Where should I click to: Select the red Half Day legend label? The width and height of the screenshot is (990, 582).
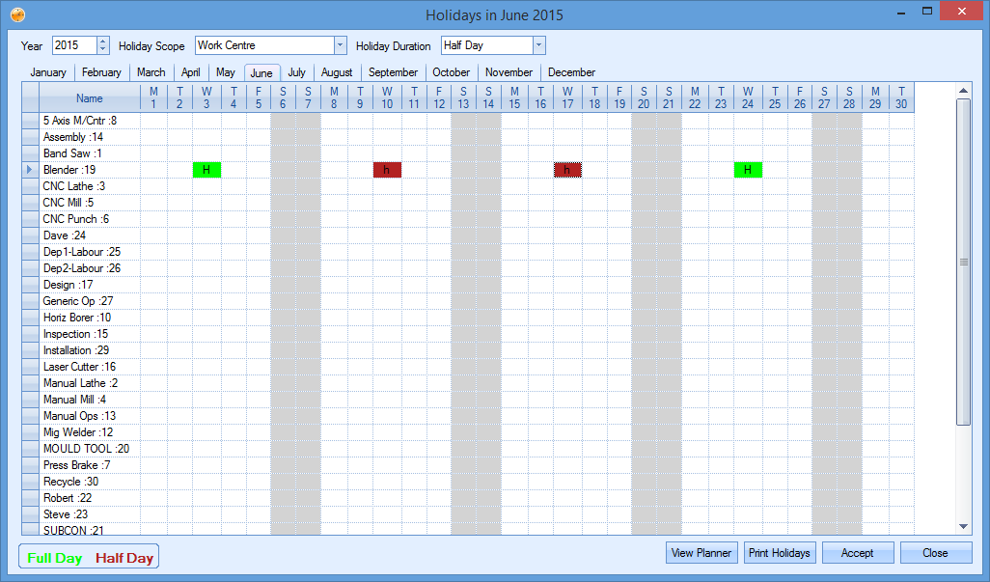click(x=124, y=558)
